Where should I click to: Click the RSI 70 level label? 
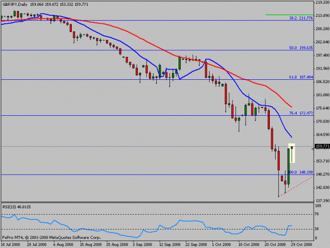(x=317, y=214)
